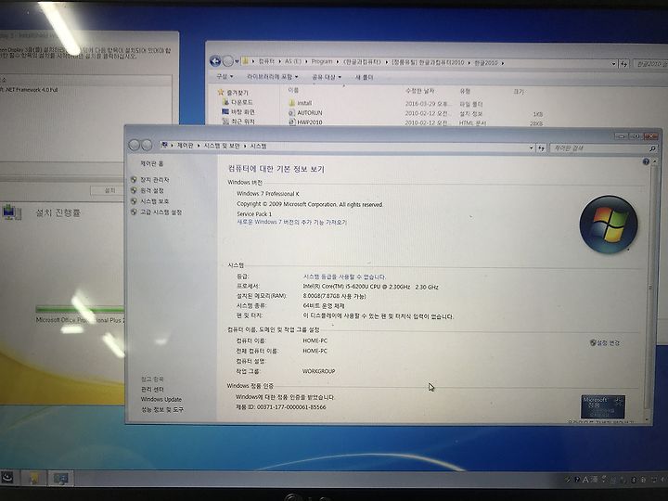
Task: Open 관리 센터 link
Action: pos(152,390)
